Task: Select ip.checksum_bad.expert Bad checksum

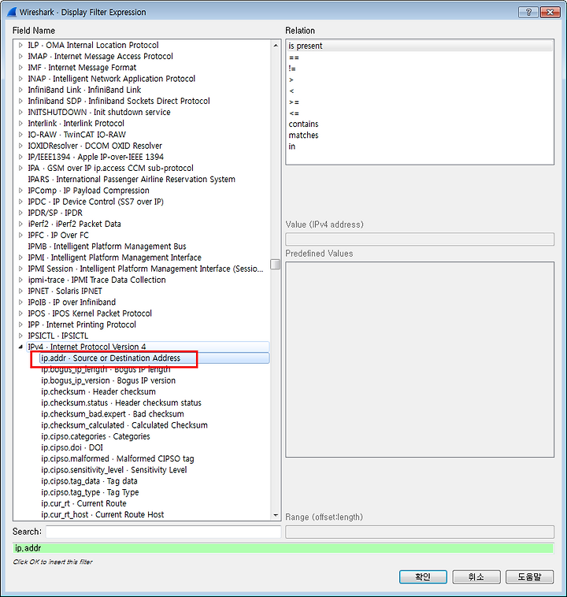Action: [x=113, y=413]
